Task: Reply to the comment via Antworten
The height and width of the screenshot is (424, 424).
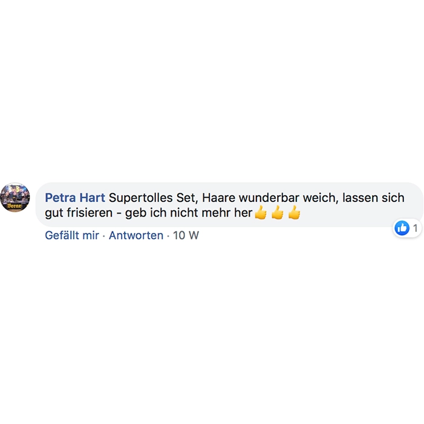Action: pyautogui.click(x=136, y=235)
